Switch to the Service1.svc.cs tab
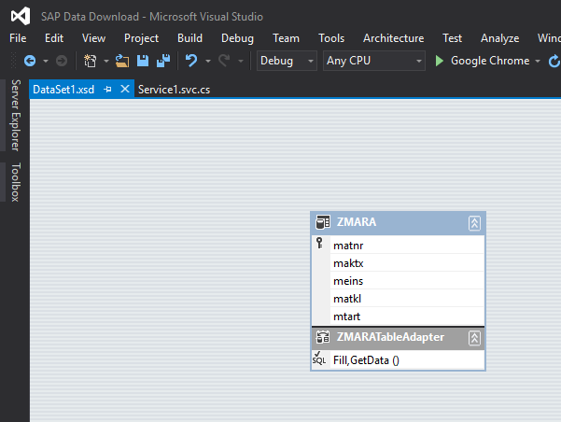The image size is (561, 422). pyautogui.click(x=175, y=89)
